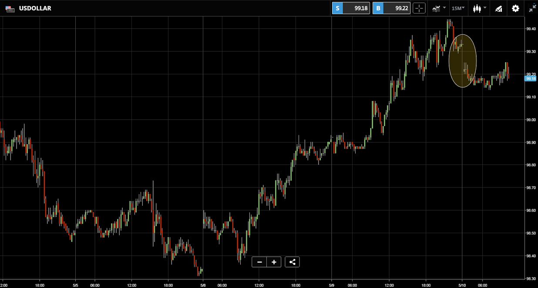Viewport: 538px width, 288px height.
Task: Open the indicators dropdown
Action: [438, 8]
